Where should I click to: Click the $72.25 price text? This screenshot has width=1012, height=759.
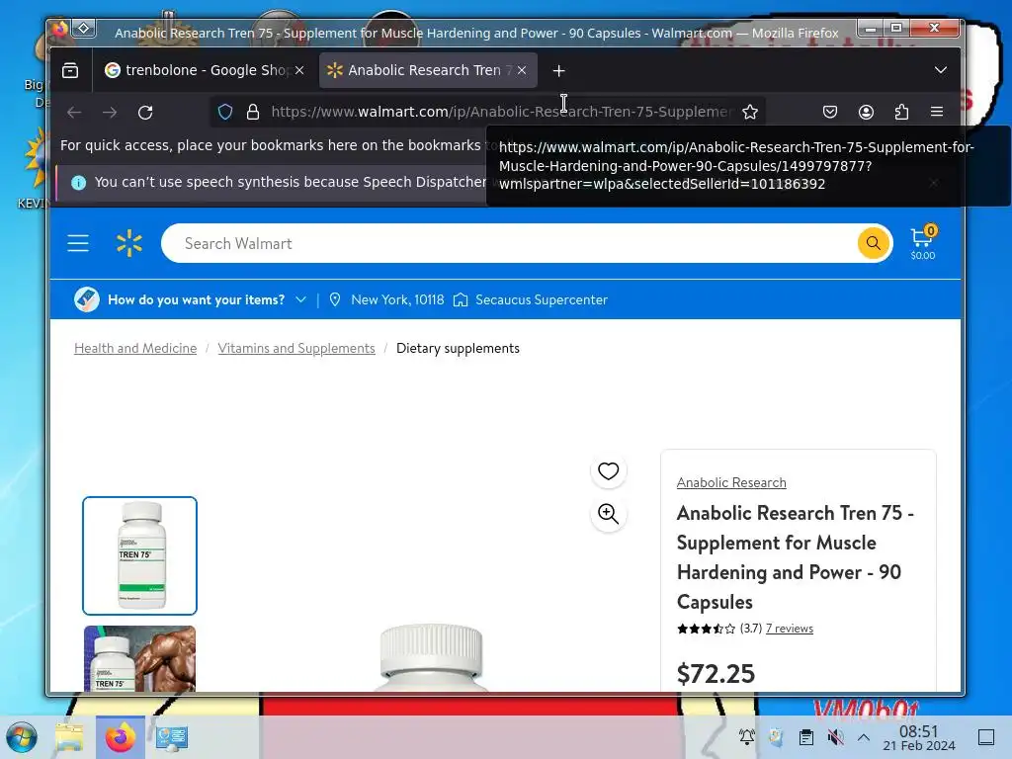coord(716,674)
